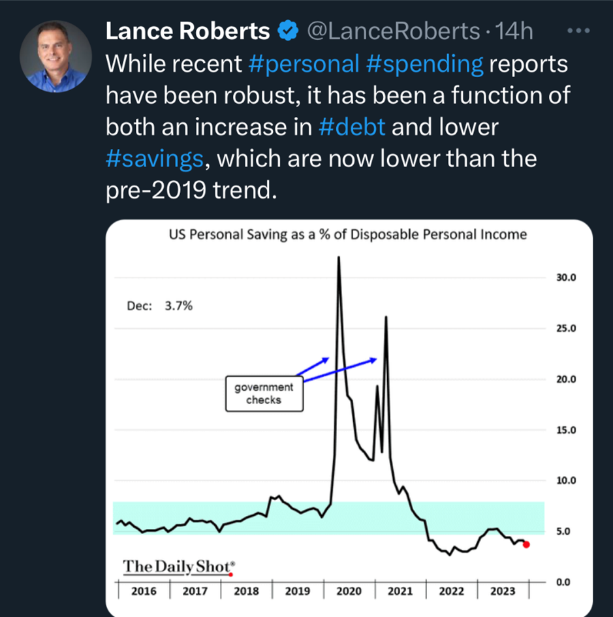The width and height of the screenshot is (613, 617).
Task: Open the three-dot more options menu
Action: pyautogui.click(x=578, y=31)
